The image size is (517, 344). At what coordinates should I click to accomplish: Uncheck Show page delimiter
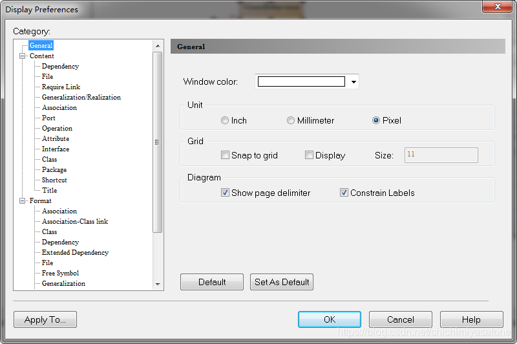click(225, 193)
